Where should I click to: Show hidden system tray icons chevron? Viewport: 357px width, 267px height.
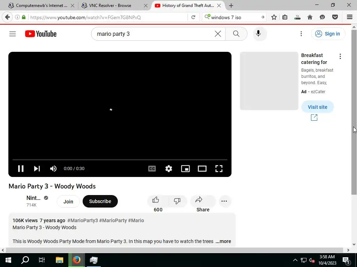[295, 260]
